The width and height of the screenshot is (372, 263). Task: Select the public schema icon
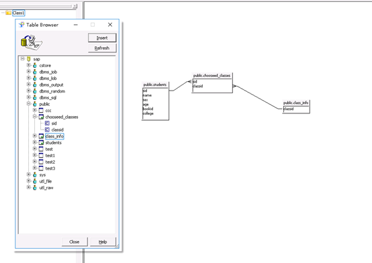pos(35,104)
